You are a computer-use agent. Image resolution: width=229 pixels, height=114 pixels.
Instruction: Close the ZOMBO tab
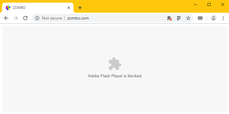(69, 8)
